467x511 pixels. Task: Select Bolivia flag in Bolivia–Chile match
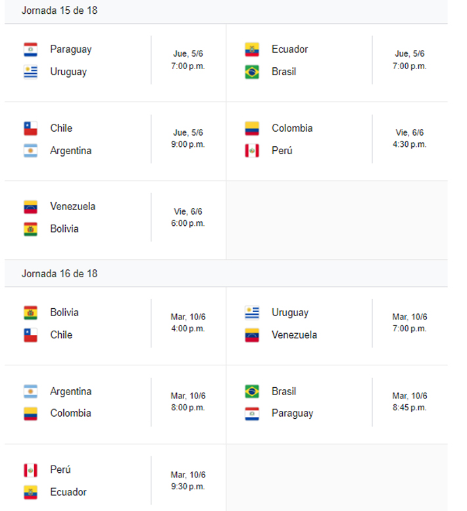pyautogui.click(x=30, y=313)
